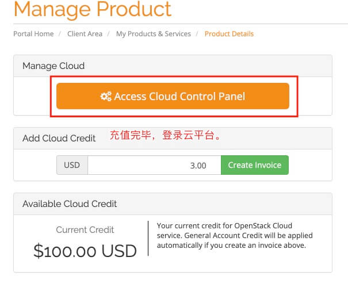348x299 pixels.
Task: Click the USD currency label box
Action: click(x=72, y=165)
